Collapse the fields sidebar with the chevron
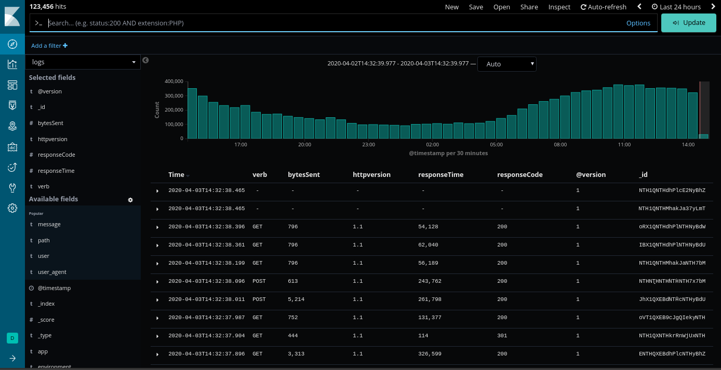The height and width of the screenshot is (370, 721). point(145,60)
